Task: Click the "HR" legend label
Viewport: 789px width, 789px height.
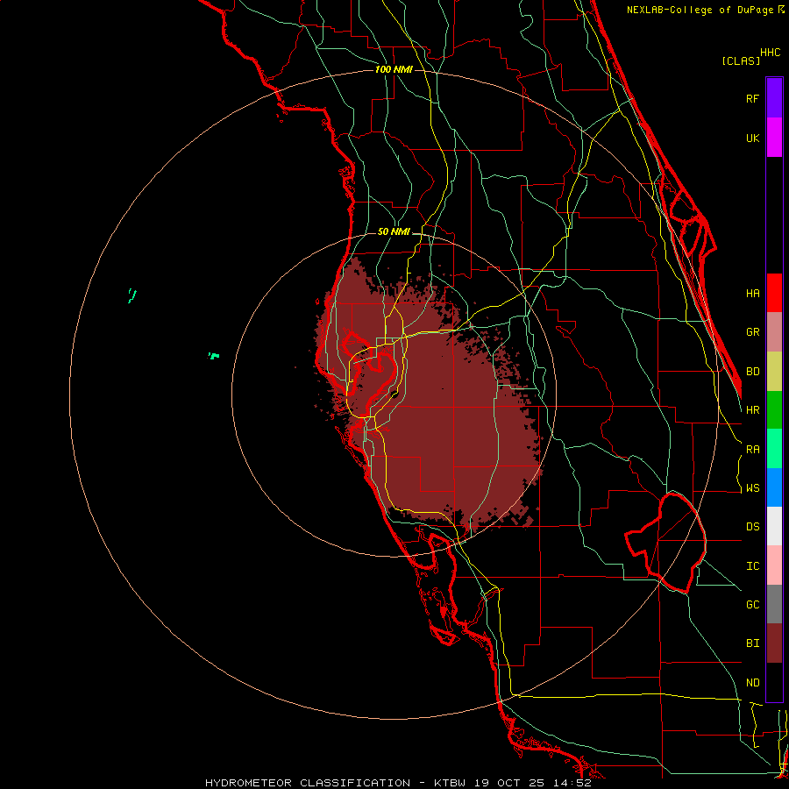Action: point(752,410)
